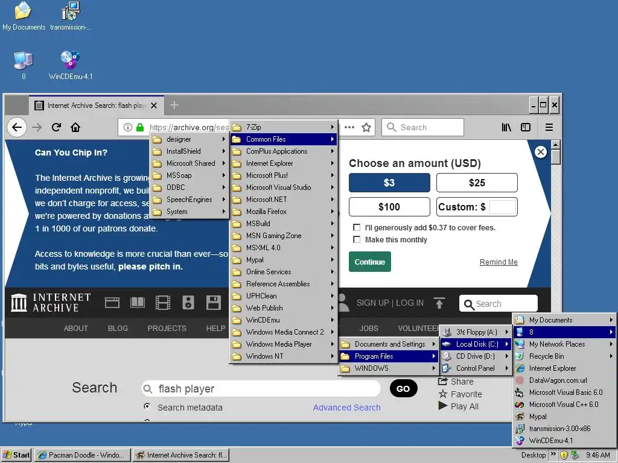Open Common Files submenu
The height and width of the screenshot is (463, 618).
[284, 139]
